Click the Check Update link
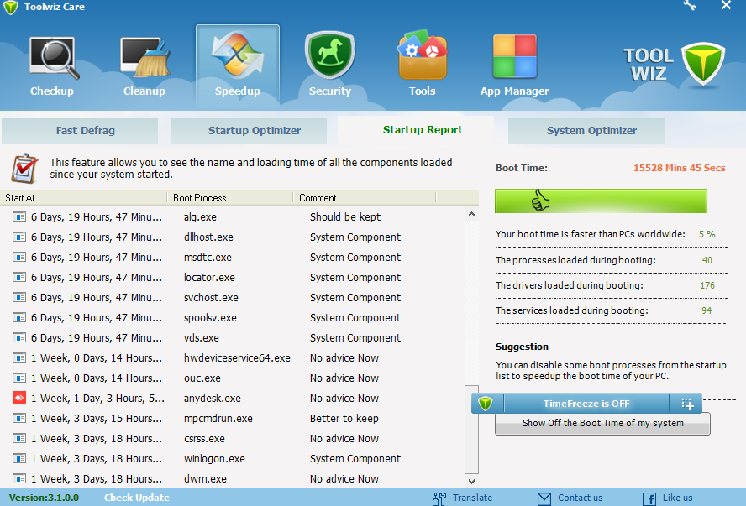 coord(137,498)
